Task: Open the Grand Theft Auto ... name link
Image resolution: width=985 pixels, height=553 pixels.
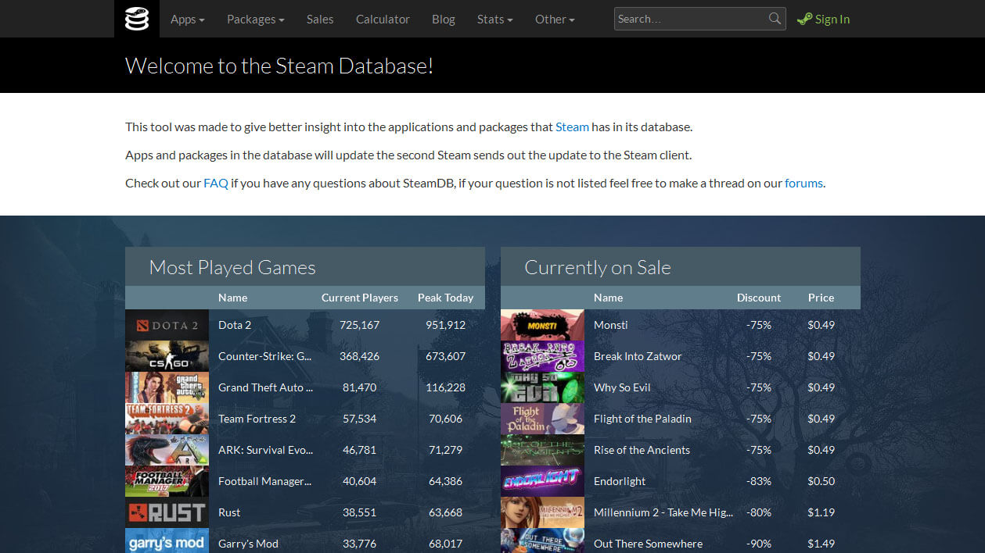Action: [266, 387]
